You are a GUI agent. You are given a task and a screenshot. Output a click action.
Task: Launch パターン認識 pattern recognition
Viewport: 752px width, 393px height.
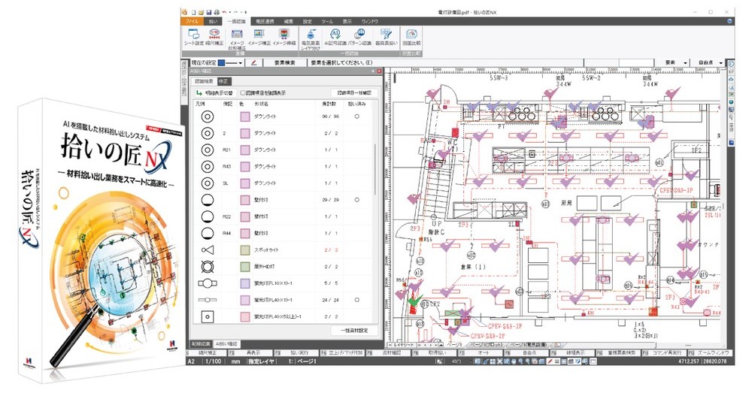360,36
